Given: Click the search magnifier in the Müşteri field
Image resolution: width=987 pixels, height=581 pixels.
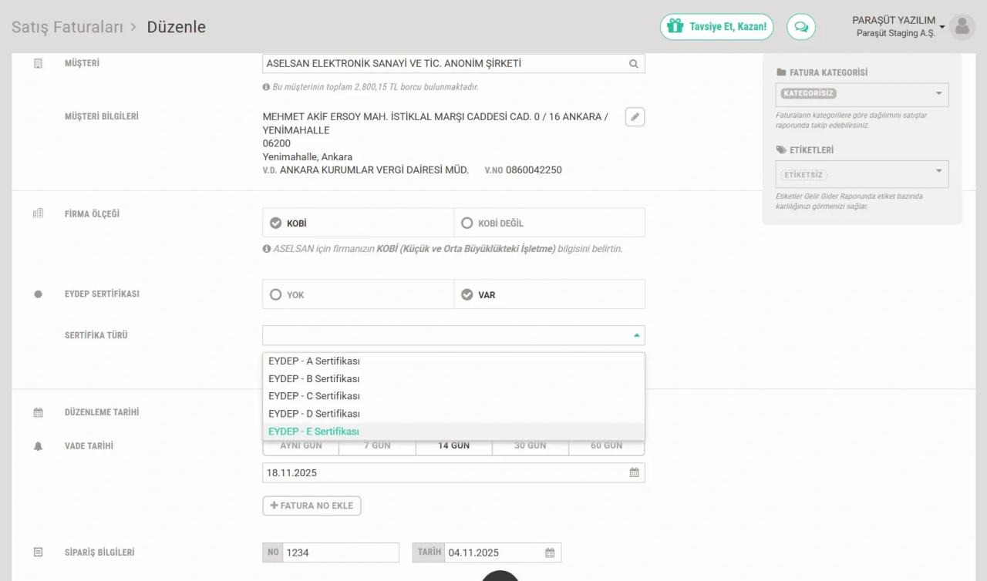Looking at the screenshot, I should [x=633, y=64].
